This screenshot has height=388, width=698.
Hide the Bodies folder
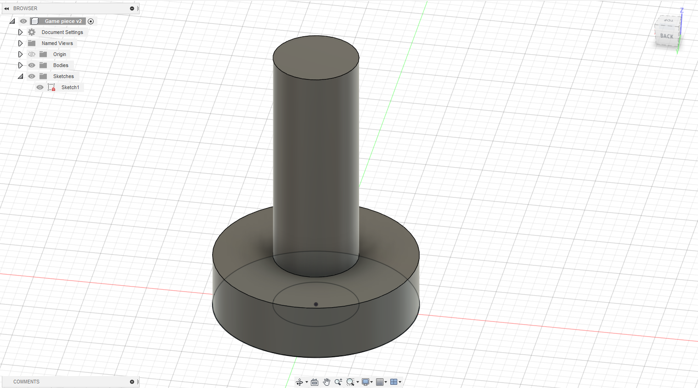point(32,65)
